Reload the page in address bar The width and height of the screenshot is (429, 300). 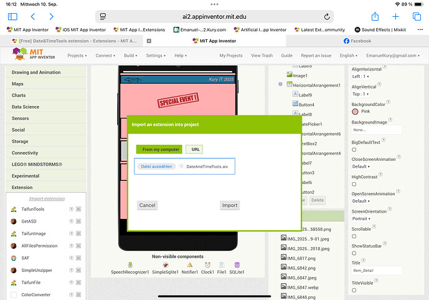pyautogui.click(x=327, y=17)
